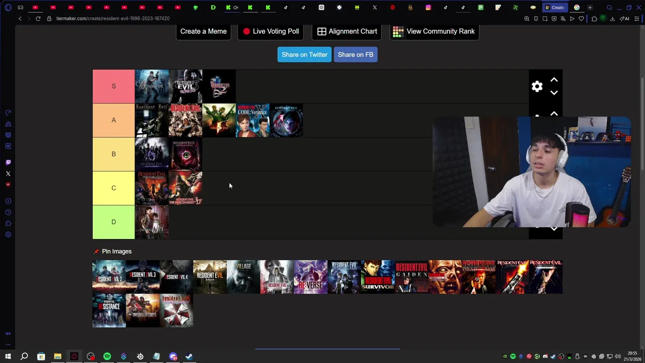Select Resident Evil Dead Aim thumbnail

pos(479,277)
